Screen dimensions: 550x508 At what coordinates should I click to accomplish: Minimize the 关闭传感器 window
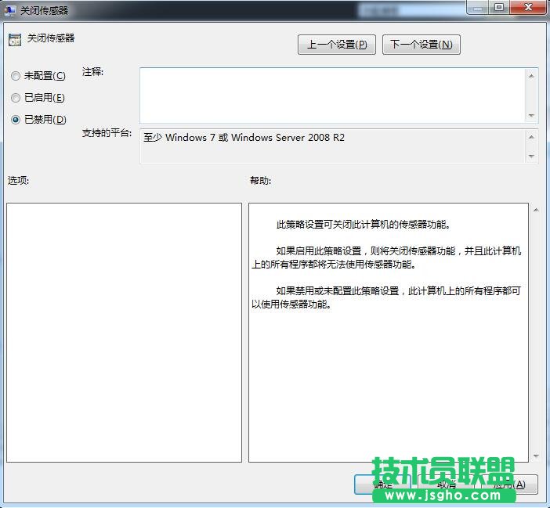(478, 7)
